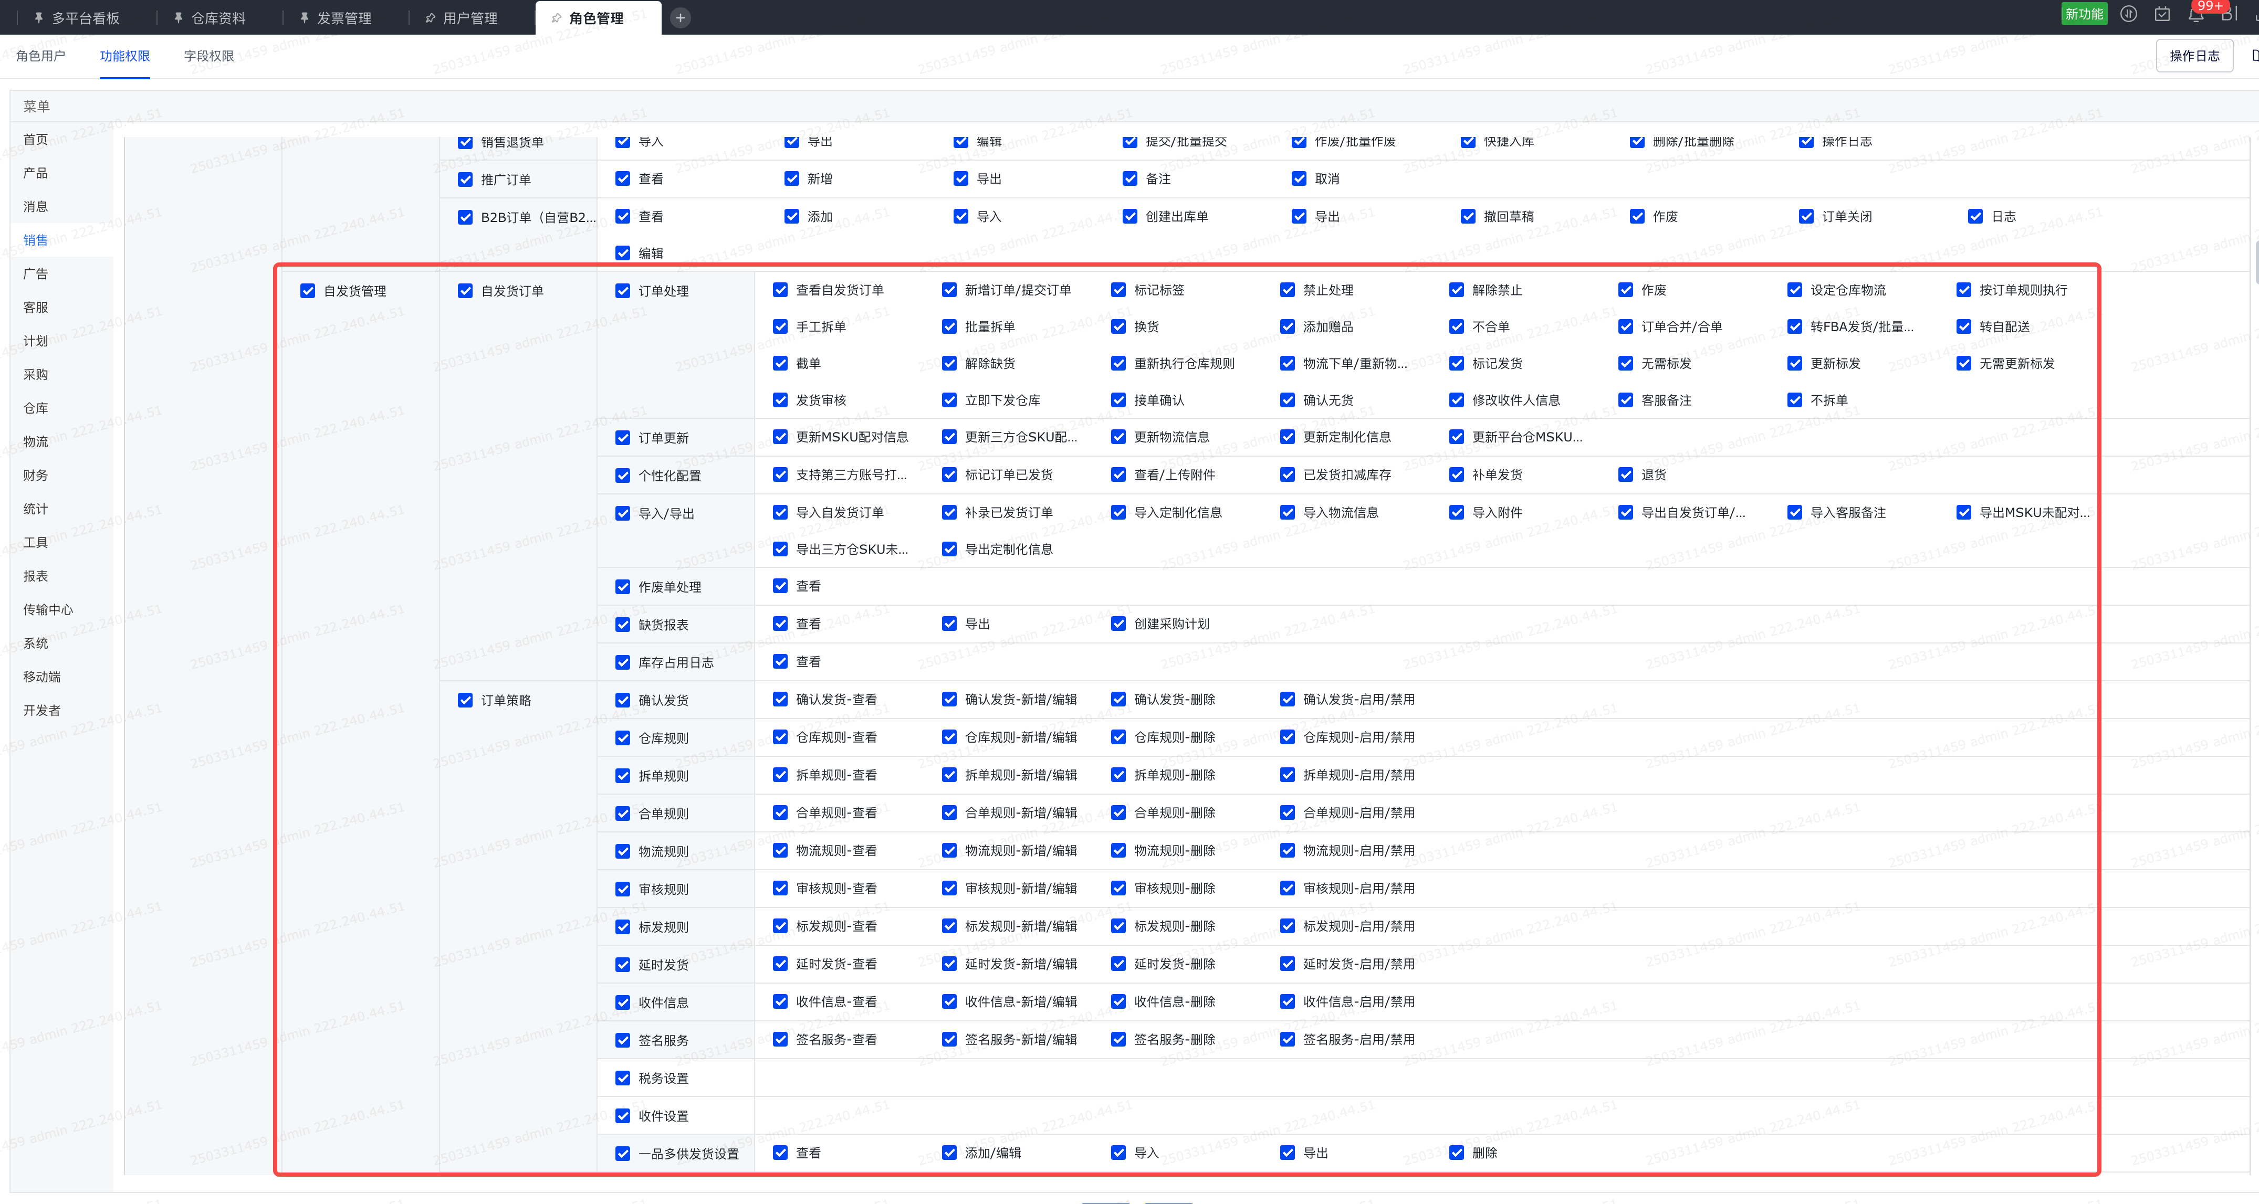Image resolution: width=2259 pixels, height=1204 pixels.
Task: Click pin icon on 多平台看板 tab
Action: coord(38,17)
